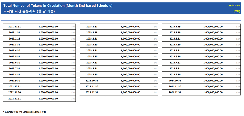Click the 2024.1.29 date cell

click(175, 26)
